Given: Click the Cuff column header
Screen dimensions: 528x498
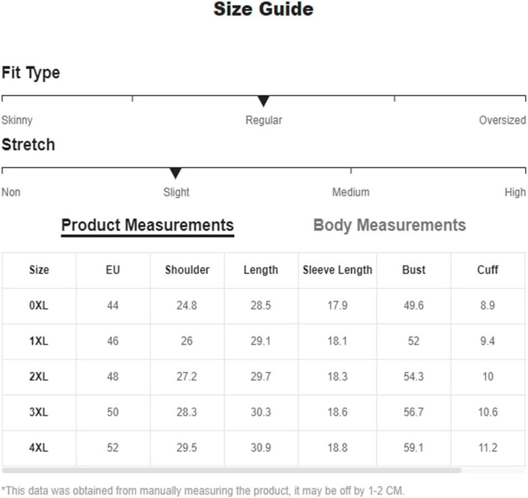Looking at the screenshot, I should click(x=488, y=270).
